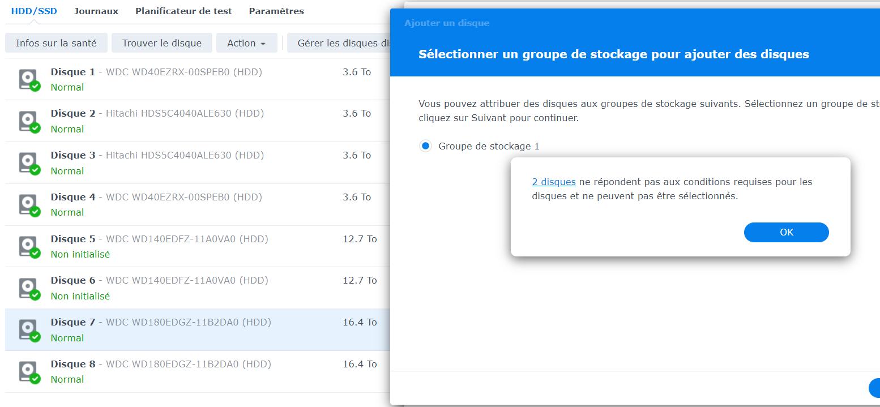Screen dimensions: 880x407
Task: Click the Disque 4 drive icon
Action: coord(28,205)
